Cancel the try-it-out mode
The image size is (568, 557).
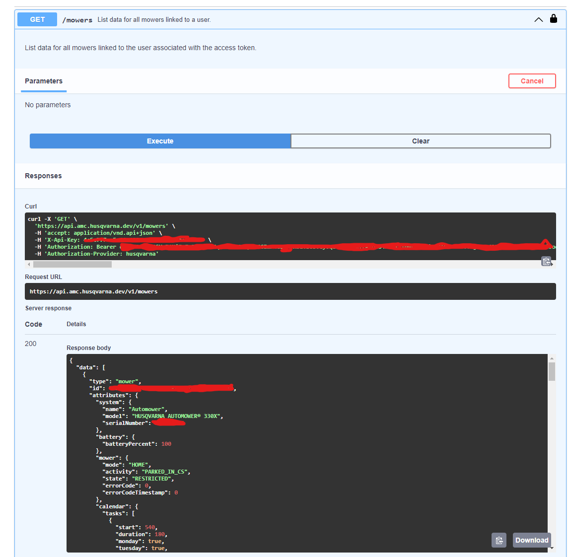coord(532,81)
